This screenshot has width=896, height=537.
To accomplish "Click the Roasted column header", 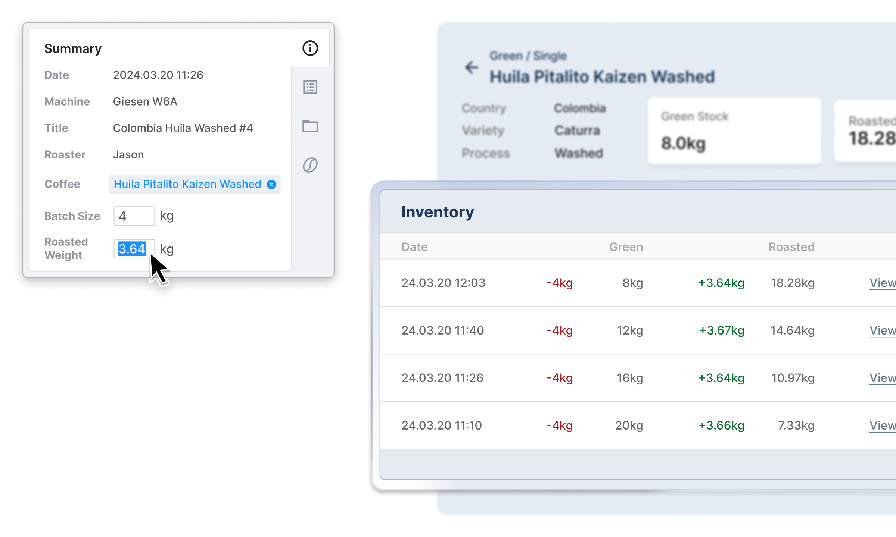I will (x=791, y=247).
